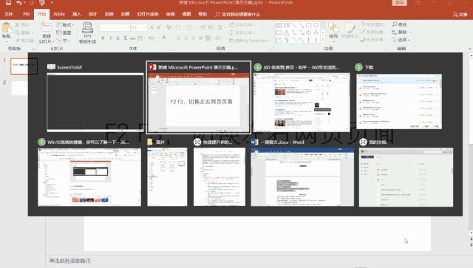Viewport: 473px width, 268px height.
Task: Click the Font Color A button
Action: (x=164, y=38)
